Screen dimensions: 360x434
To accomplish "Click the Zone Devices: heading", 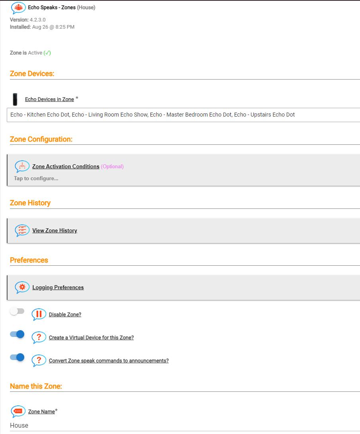I will click(x=32, y=74).
